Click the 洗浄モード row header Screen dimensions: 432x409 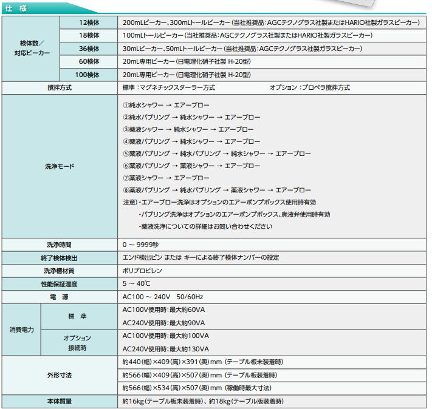click(60, 166)
